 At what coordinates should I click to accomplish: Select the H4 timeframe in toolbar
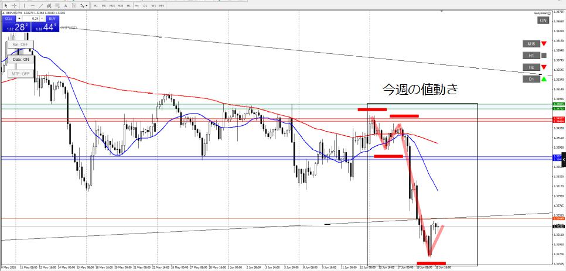(x=137, y=5)
